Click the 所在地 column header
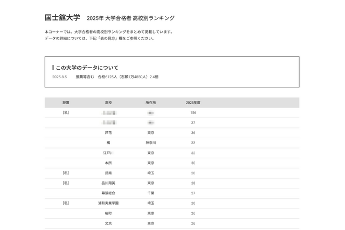Screen dimensions: 345x230 [x=151, y=103]
